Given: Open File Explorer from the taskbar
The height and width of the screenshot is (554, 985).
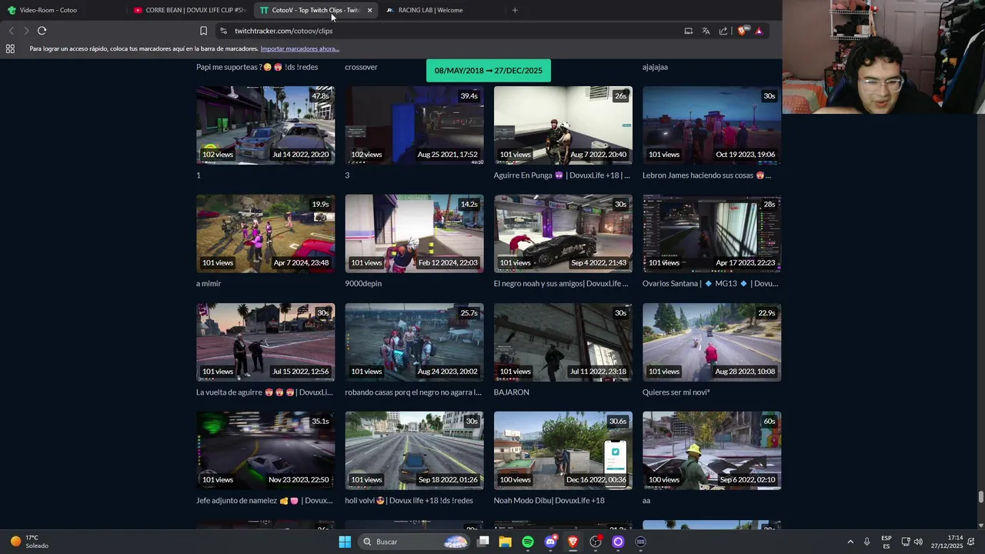Looking at the screenshot, I should [506, 542].
